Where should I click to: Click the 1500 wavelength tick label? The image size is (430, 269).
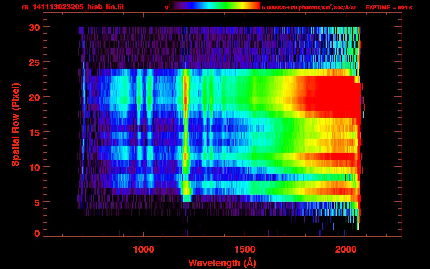pyautogui.click(x=244, y=249)
